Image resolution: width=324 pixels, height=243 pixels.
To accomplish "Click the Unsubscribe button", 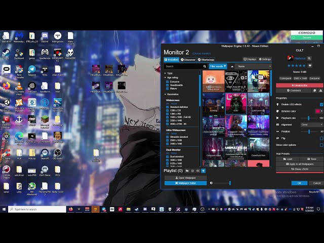I will [x=299, y=86].
